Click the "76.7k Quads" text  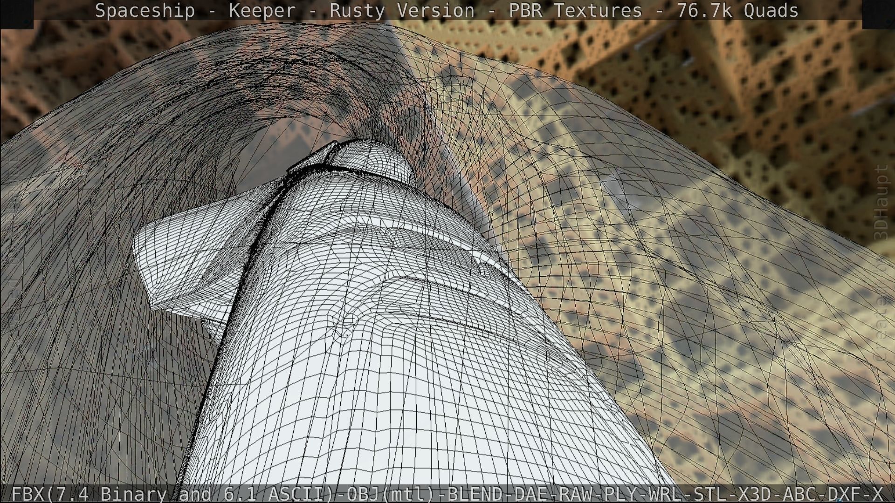click(x=737, y=10)
